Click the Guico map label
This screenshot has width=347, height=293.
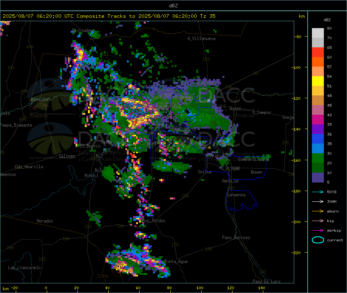(x=235, y=108)
